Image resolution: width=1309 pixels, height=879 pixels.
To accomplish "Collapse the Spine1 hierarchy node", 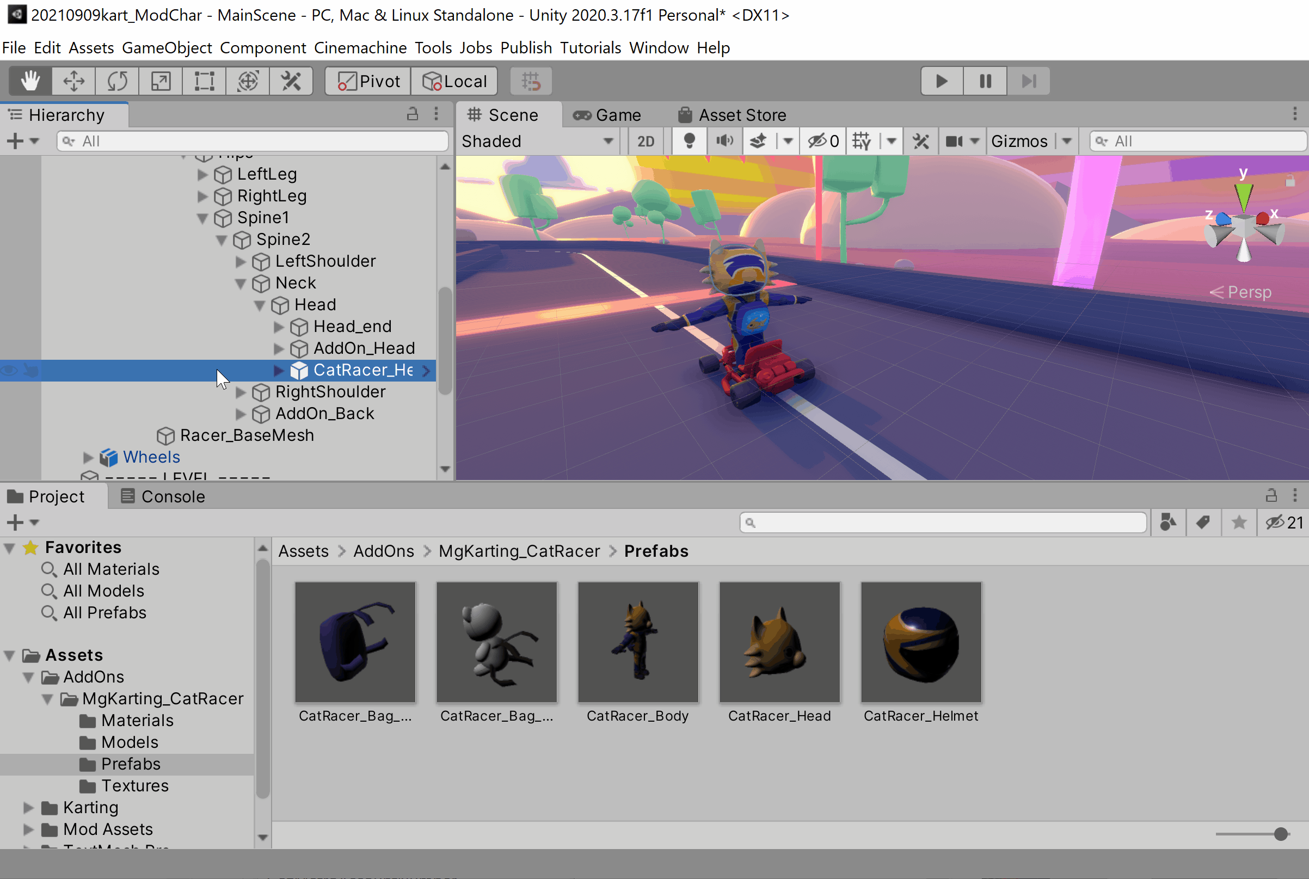I will pyautogui.click(x=202, y=218).
